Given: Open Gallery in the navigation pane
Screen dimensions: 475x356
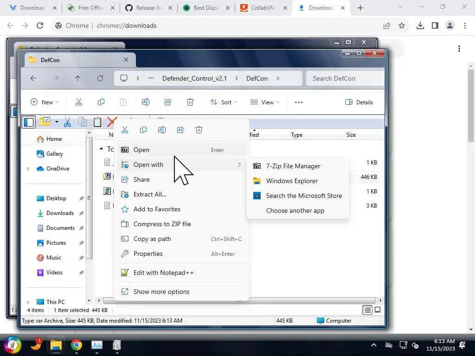Looking at the screenshot, I should tap(50, 154).
